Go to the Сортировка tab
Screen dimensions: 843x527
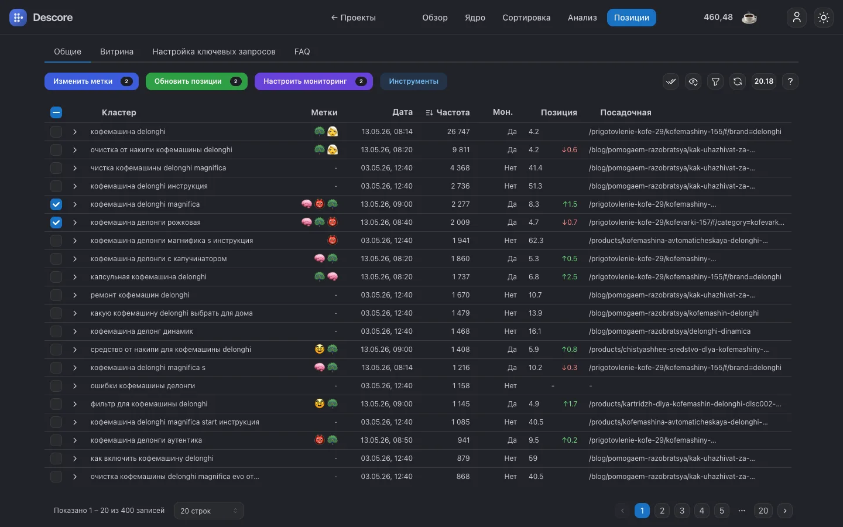(x=526, y=18)
